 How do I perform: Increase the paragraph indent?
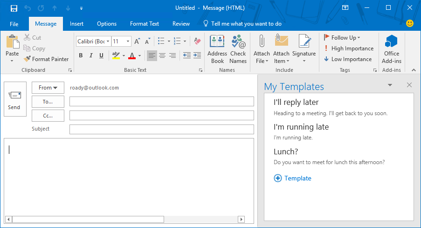click(x=197, y=55)
